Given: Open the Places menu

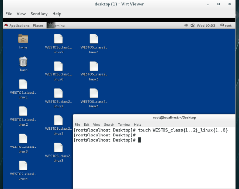Looking at the screenshot, I should click(38, 25).
